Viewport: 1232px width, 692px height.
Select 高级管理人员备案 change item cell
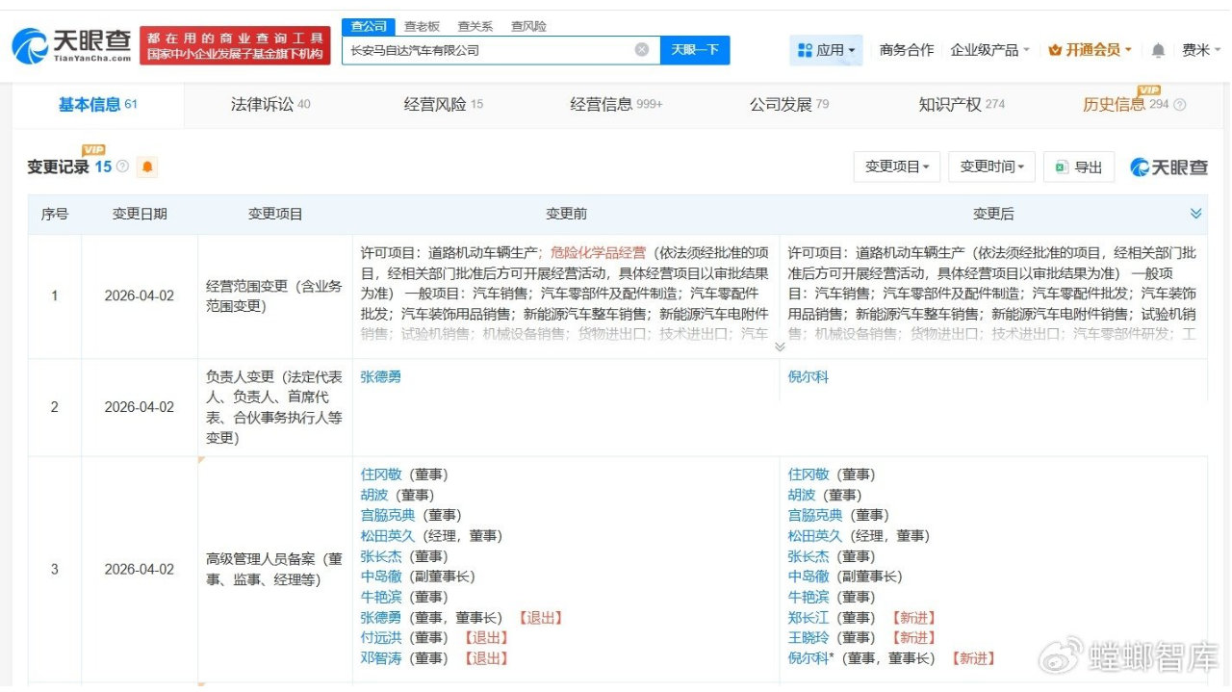275,569
